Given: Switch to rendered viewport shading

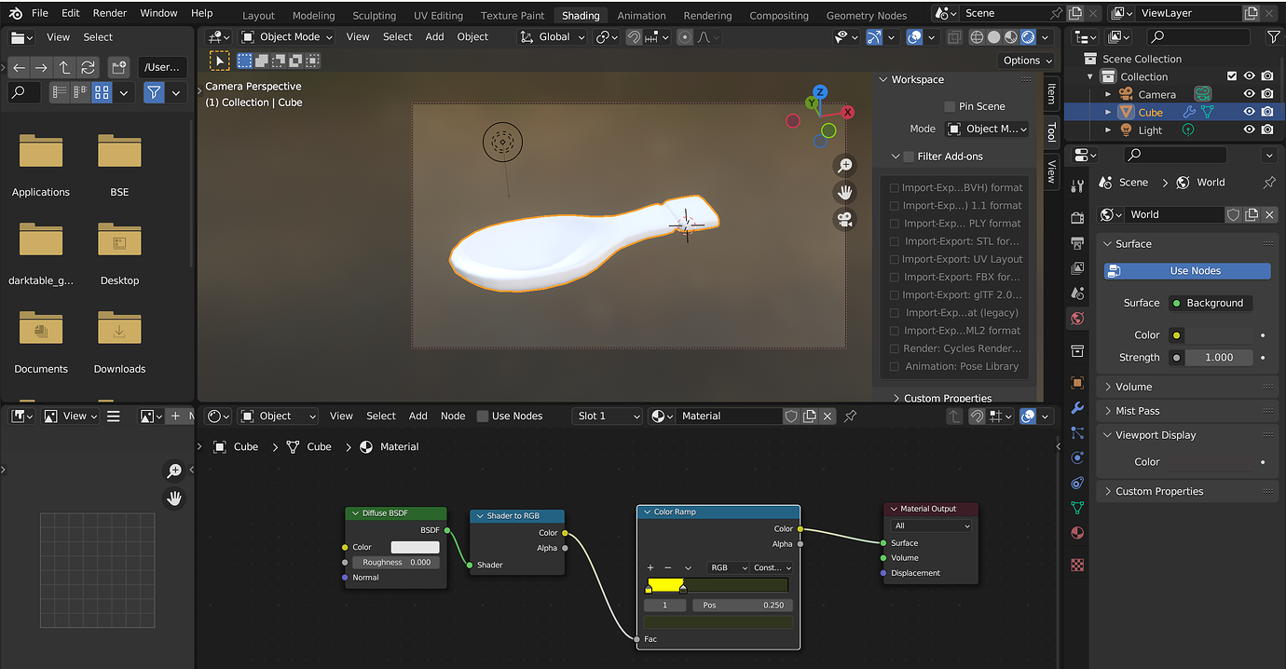Looking at the screenshot, I should (1027, 37).
